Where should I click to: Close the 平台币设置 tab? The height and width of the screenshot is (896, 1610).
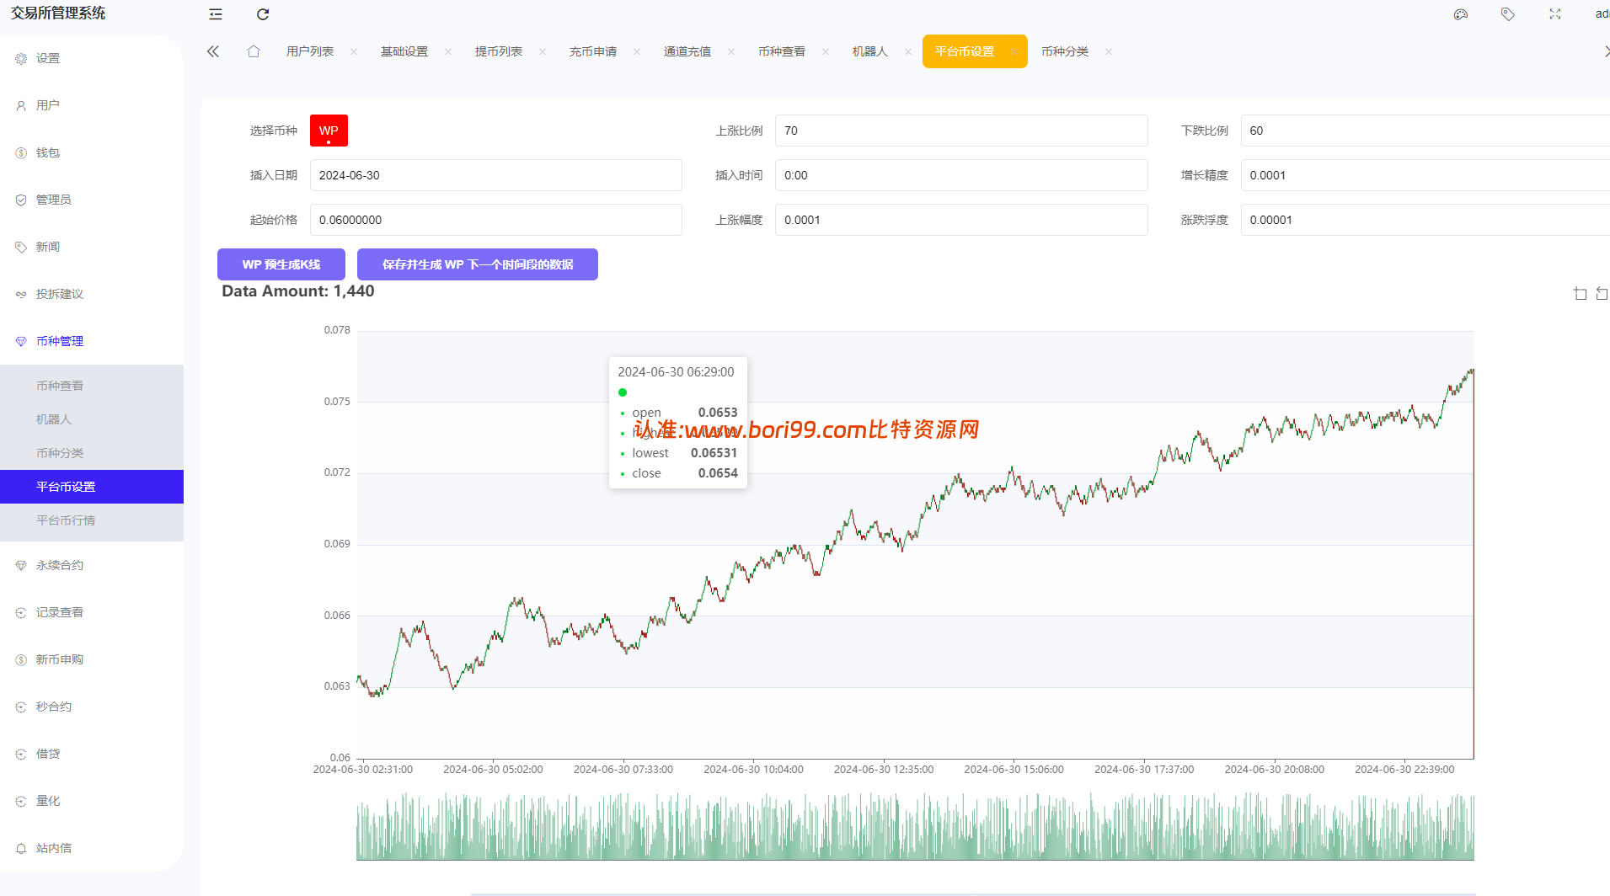coord(1014,52)
